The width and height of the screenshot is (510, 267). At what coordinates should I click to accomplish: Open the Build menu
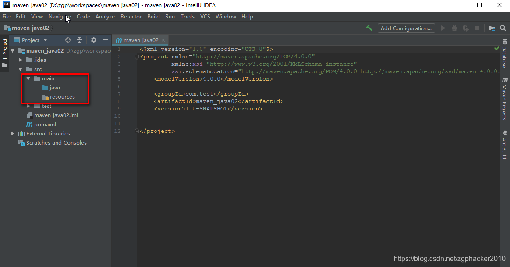point(153,17)
